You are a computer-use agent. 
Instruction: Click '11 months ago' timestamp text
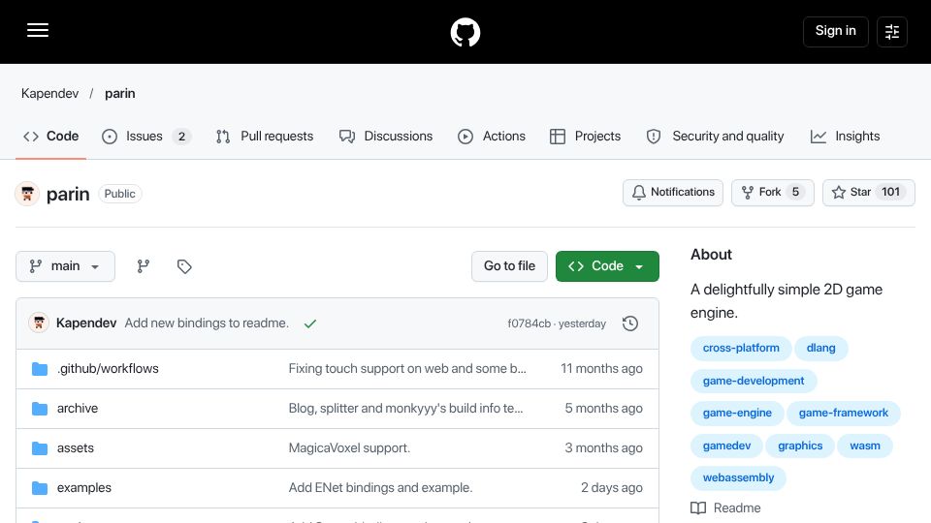pyautogui.click(x=601, y=369)
